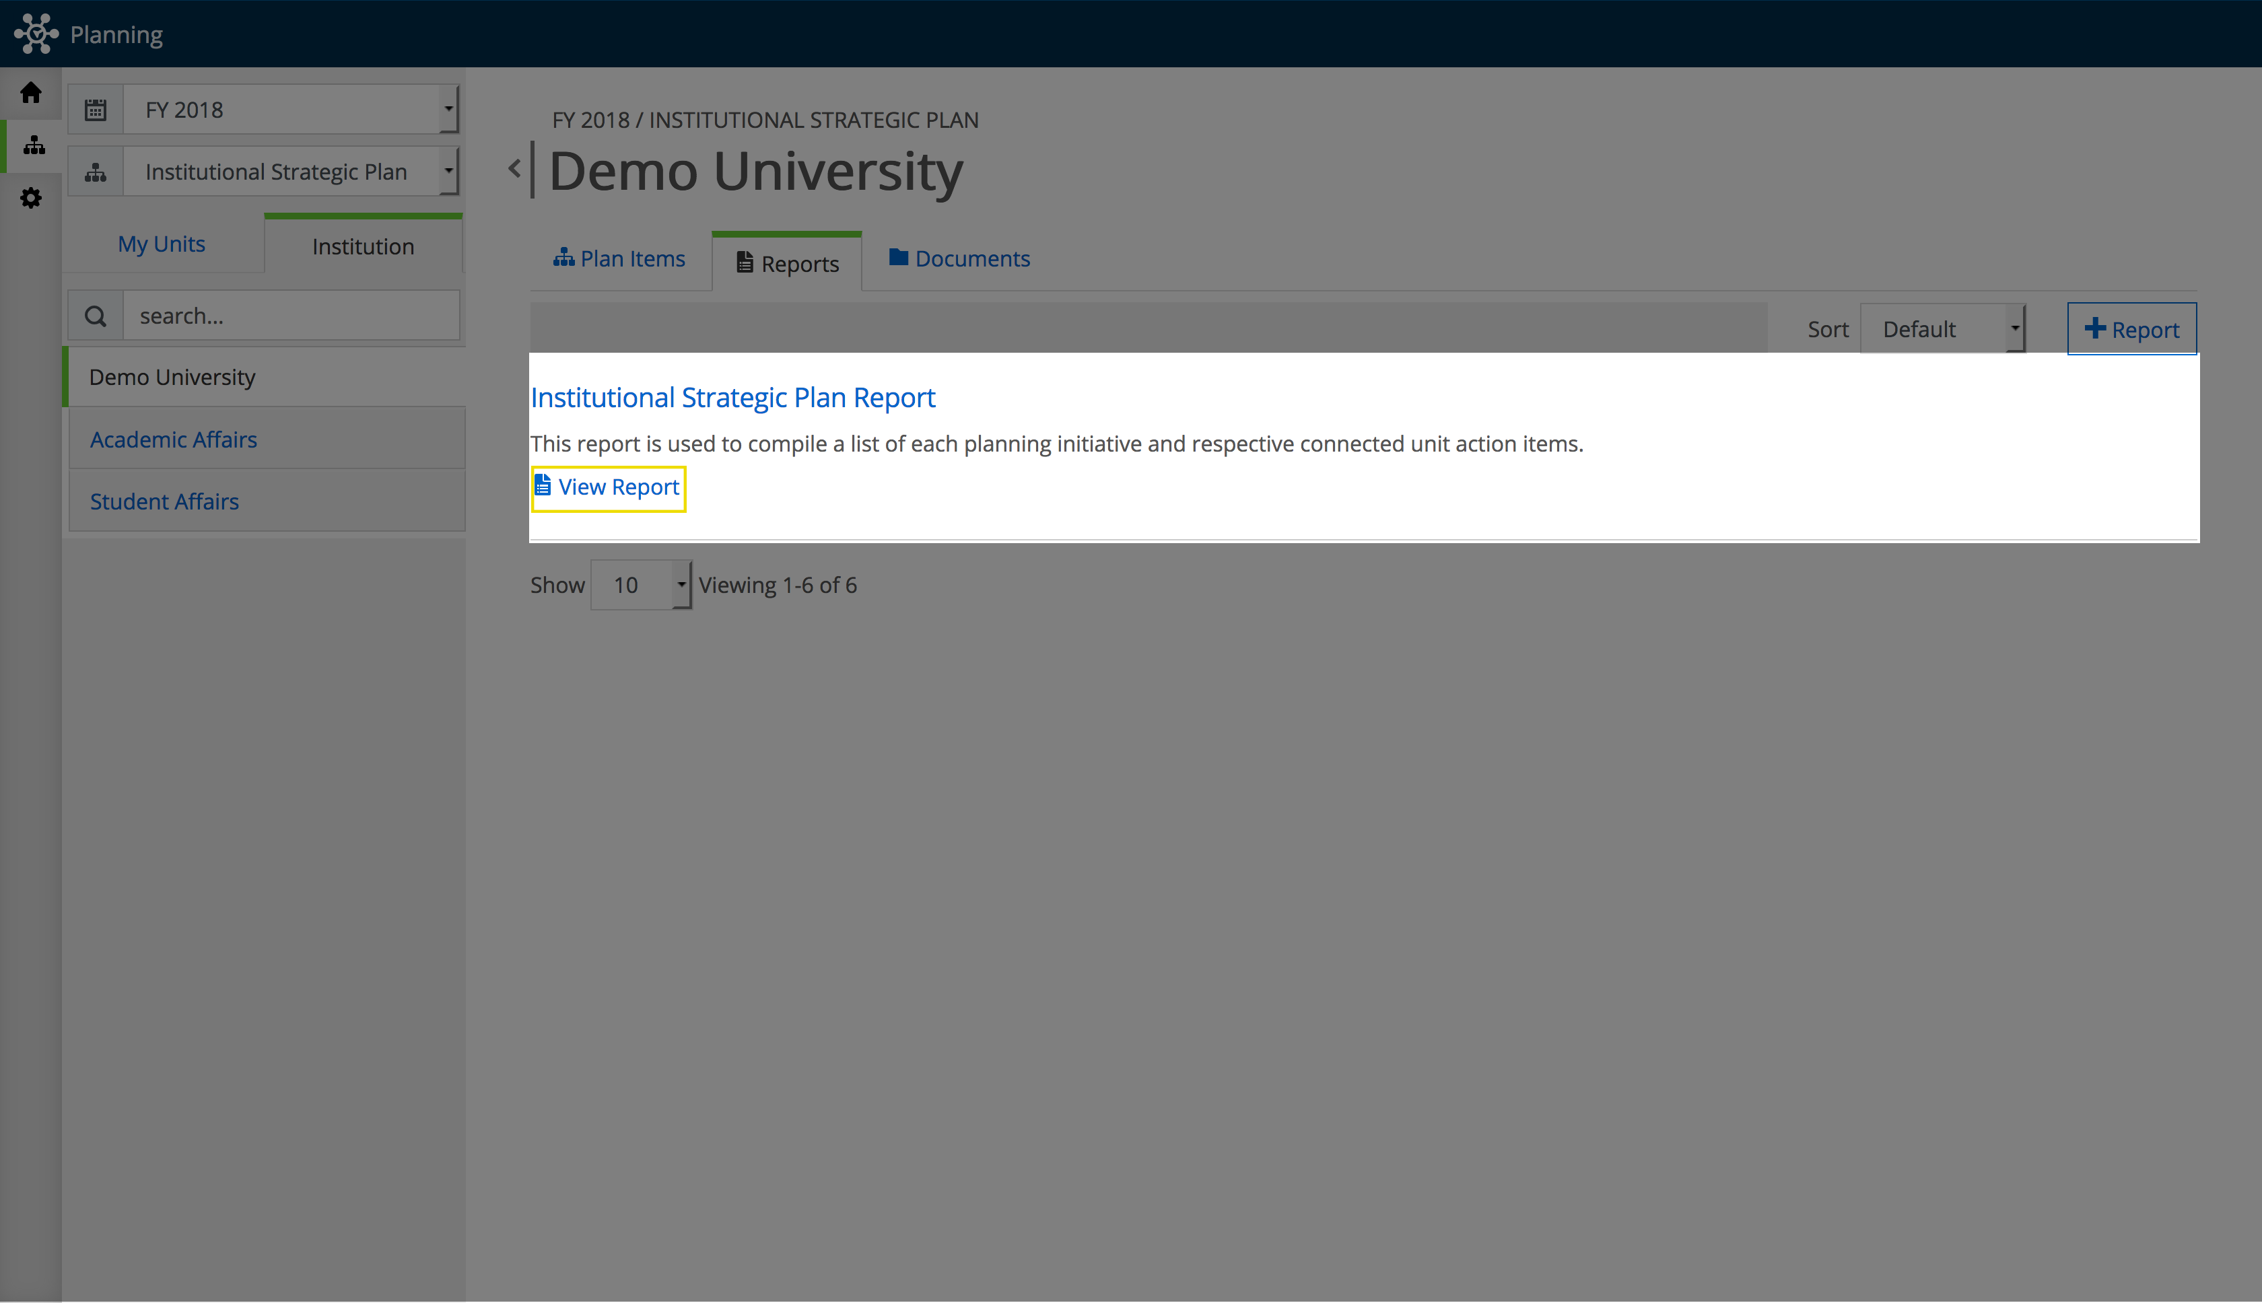The image size is (2262, 1303).
Task: Open the Institutional Strategic Plan dropdown
Action: pyautogui.click(x=291, y=172)
